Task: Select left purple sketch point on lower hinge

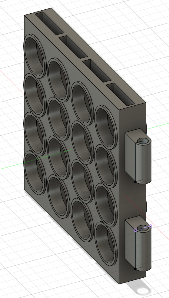Action: 135,230
